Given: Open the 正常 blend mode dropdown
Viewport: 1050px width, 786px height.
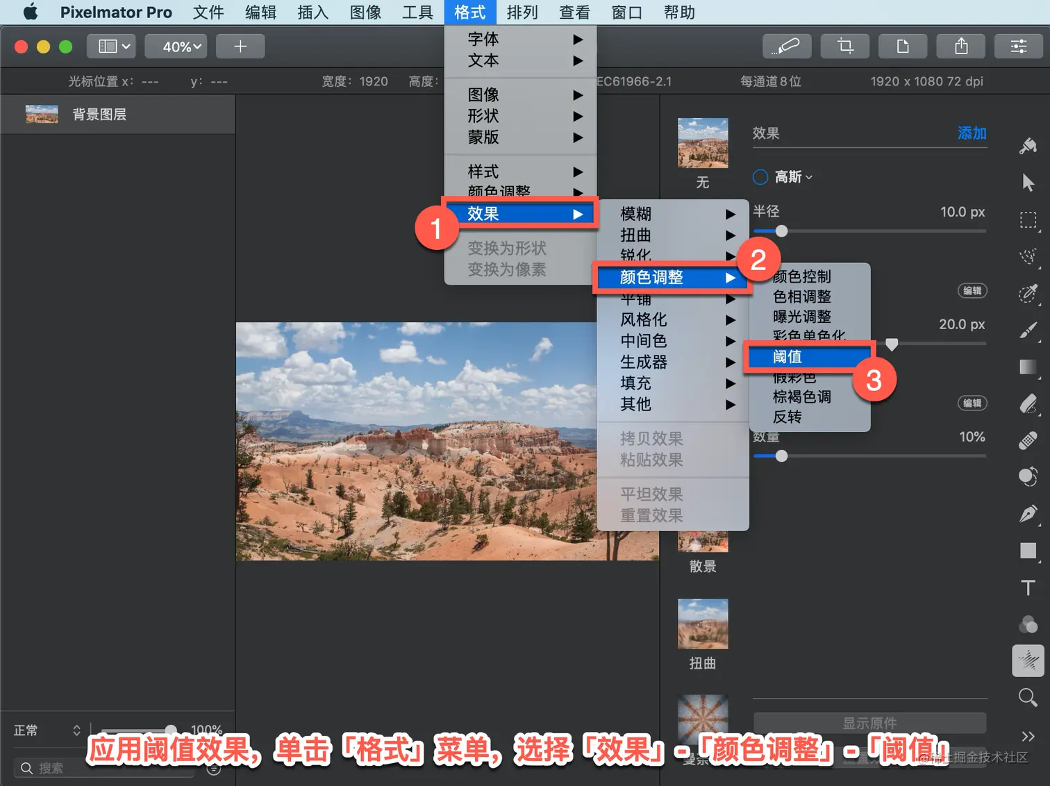Looking at the screenshot, I should pos(47,730).
